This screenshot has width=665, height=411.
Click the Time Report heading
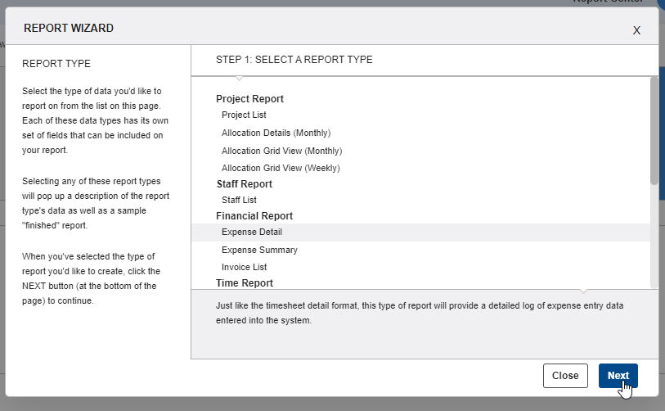click(245, 283)
